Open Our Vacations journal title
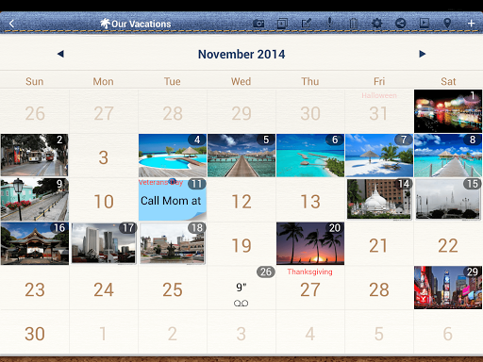This screenshot has height=362, width=483. (x=136, y=24)
